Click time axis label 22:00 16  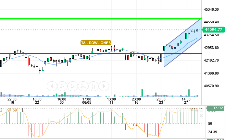pos(12,101)
